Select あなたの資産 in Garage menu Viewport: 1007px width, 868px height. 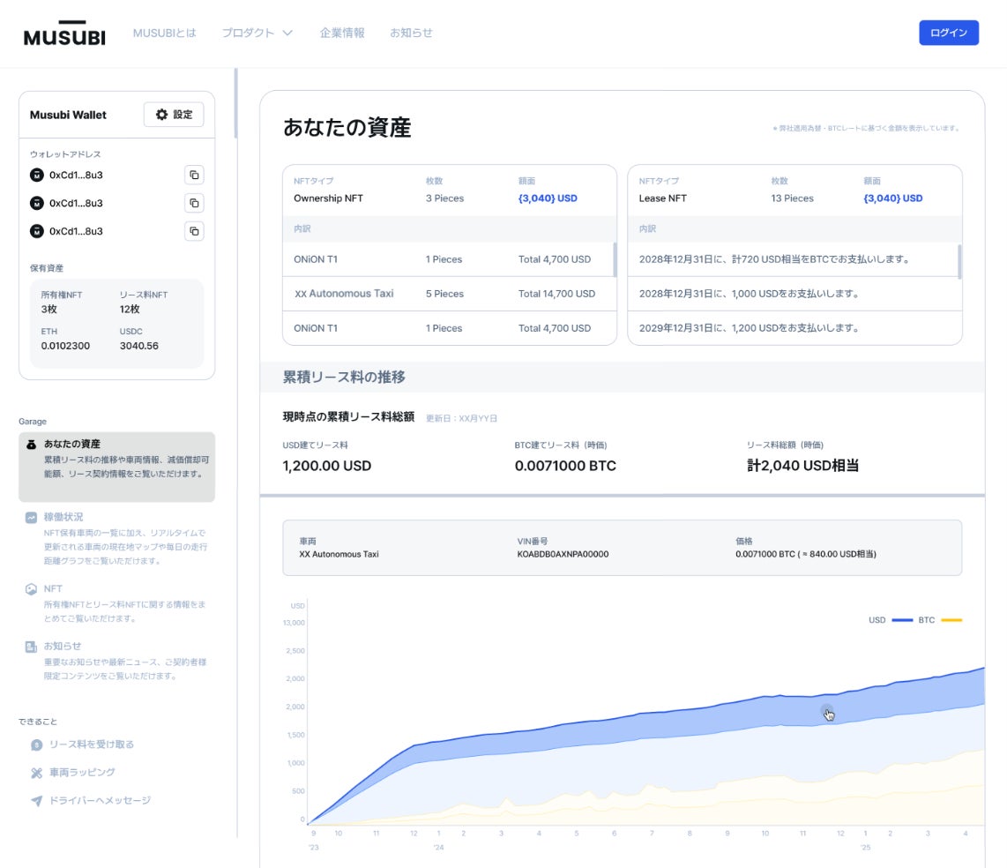117,467
